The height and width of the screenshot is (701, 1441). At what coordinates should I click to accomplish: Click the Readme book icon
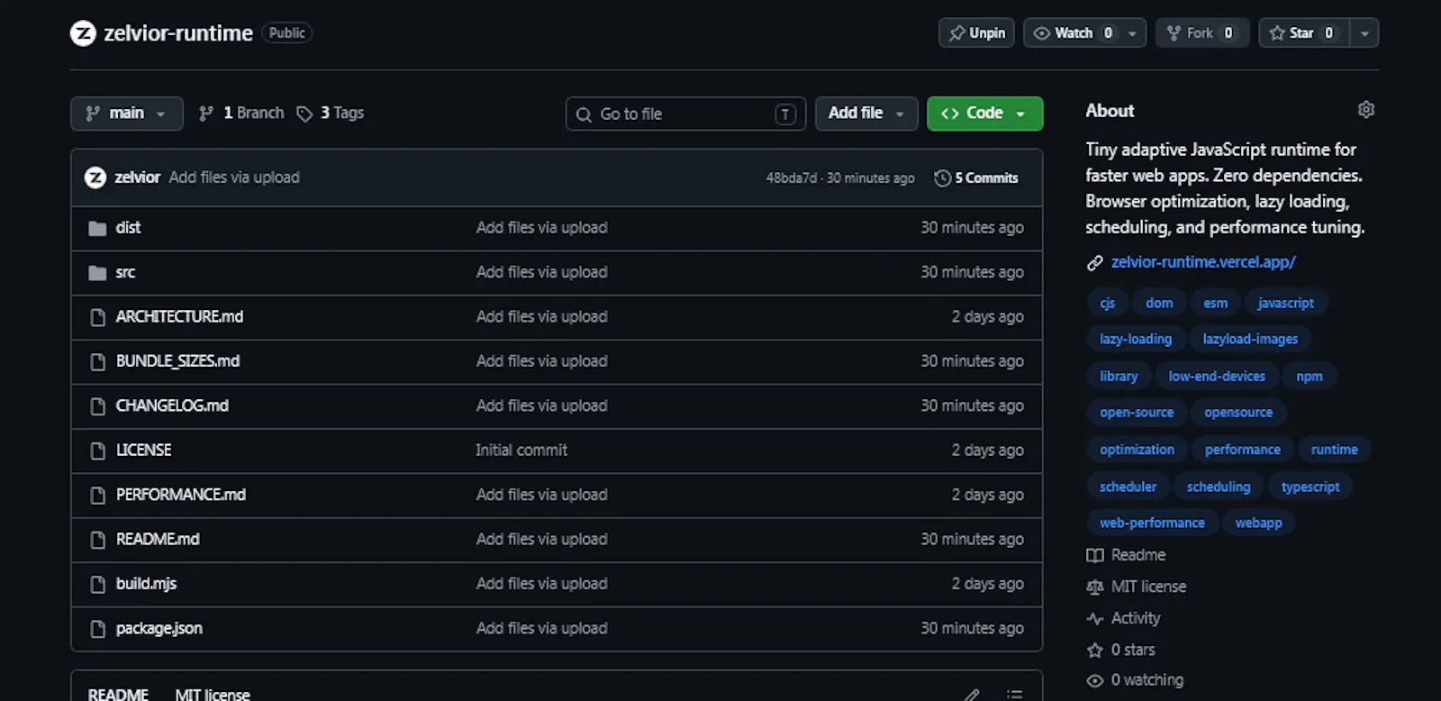pos(1094,555)
